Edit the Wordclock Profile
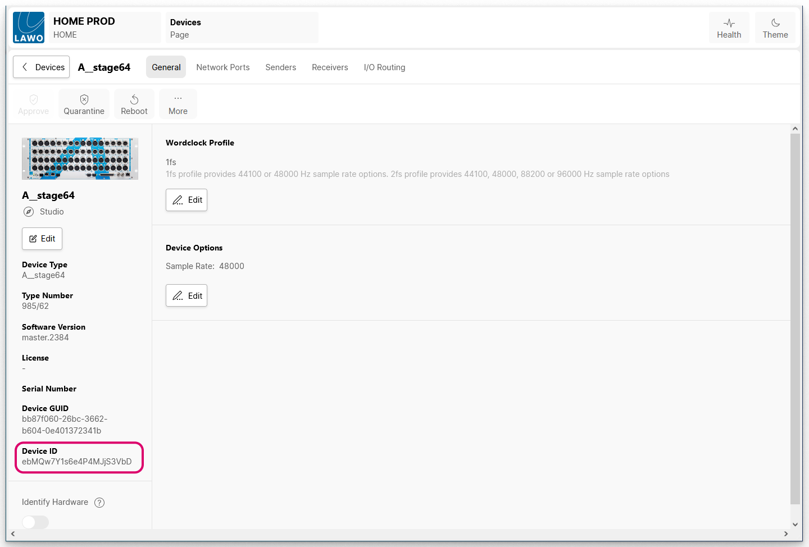Image resolution: width=809 pixels, height=547 pixels. pos(187,200)
